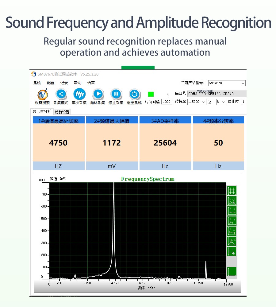Click the 设备搜索 device search icon
This screenshot has height=307, width=276.
point(42,95)
